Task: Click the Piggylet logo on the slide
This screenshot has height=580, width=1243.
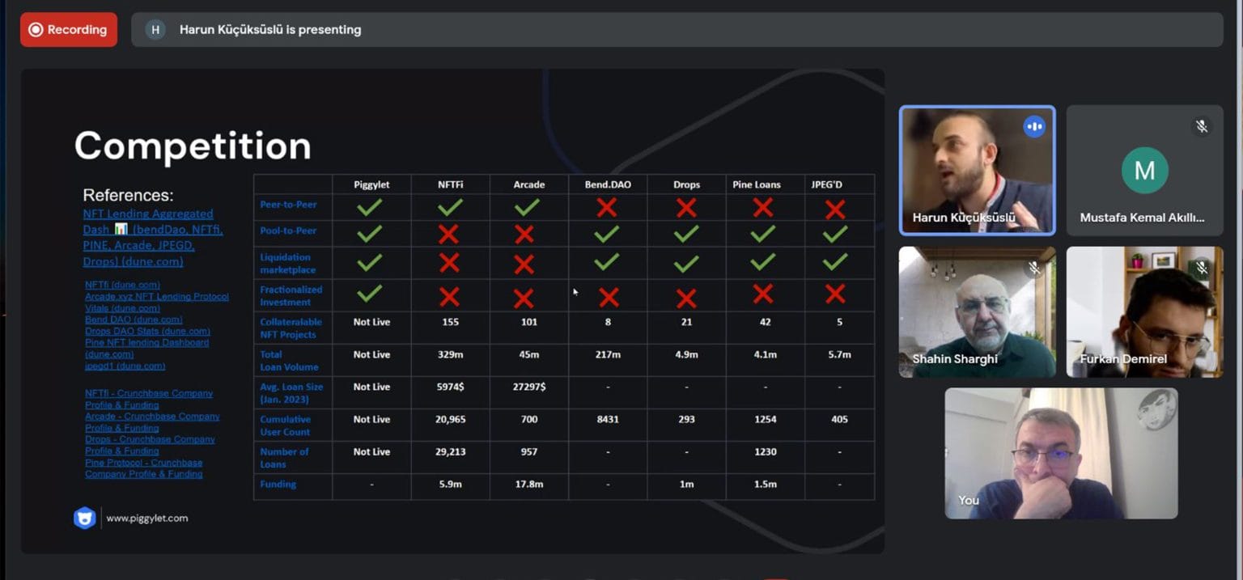Action: (x=84, y=518)
